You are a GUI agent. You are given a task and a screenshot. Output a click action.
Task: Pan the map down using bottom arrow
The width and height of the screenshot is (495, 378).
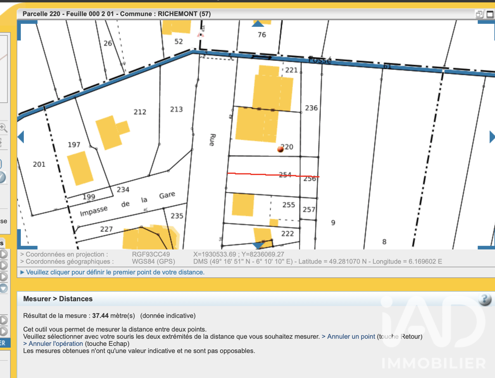[x=258, y=245]
